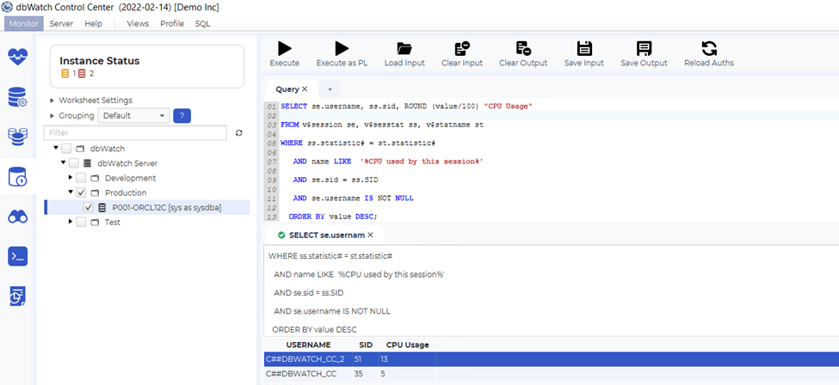839x385 pixels.
Task: Add a new query tab with plus
Action: pos(330,89)
